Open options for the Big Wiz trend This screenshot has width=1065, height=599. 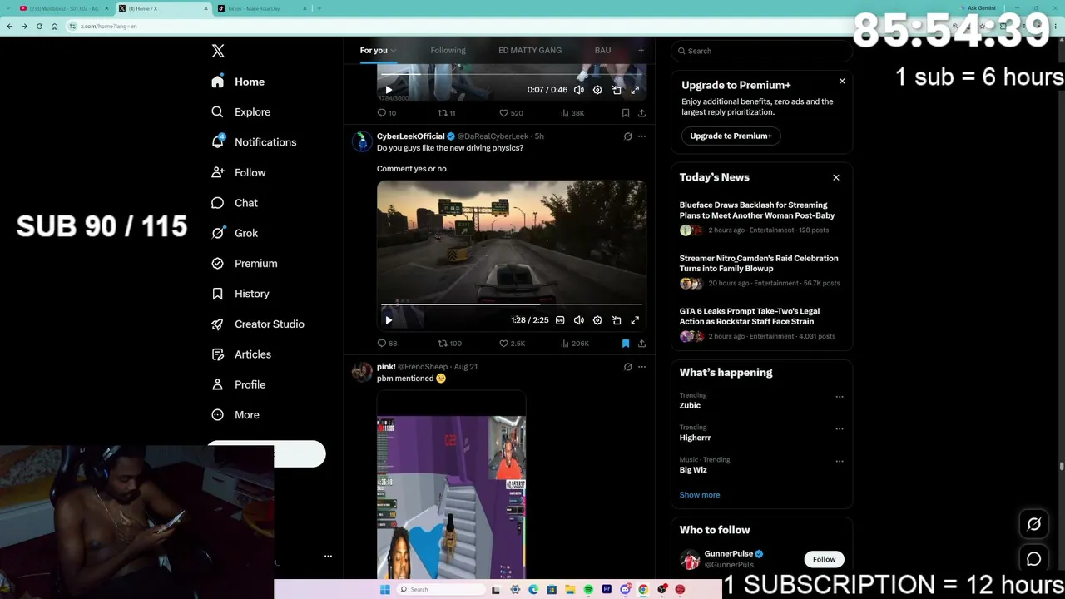coord(839,461)
